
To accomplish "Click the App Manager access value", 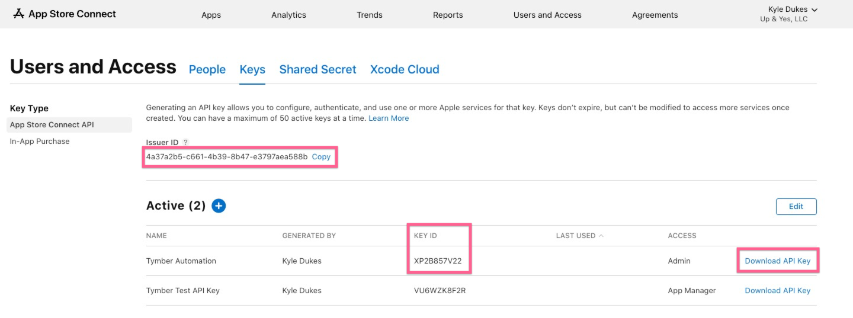I will [692, 291].
